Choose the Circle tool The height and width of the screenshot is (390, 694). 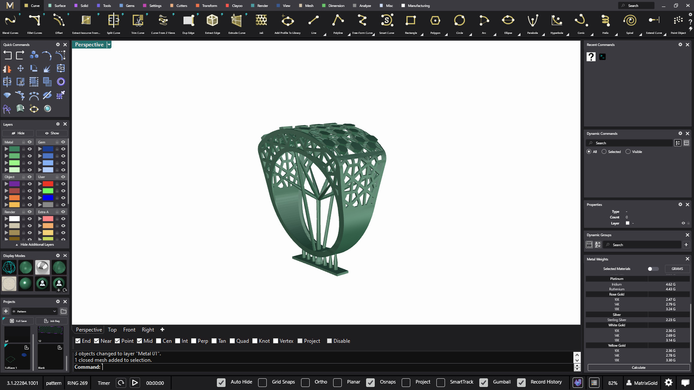459,23
